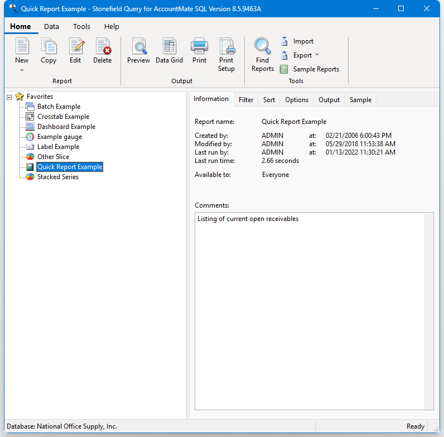The height and width of the screenshot is (437, 444).
Task: Switch to the Data ribbon tab
Action: 52,27
